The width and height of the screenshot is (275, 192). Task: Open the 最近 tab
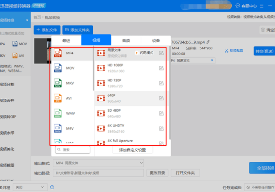click(x=66, y=40)
